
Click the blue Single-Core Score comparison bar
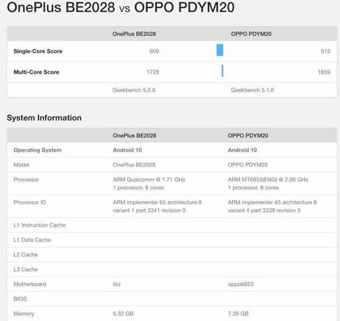[x=220, y=50]
